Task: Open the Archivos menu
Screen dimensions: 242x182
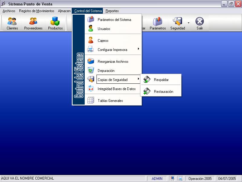Action: click(x=9, y=11)
